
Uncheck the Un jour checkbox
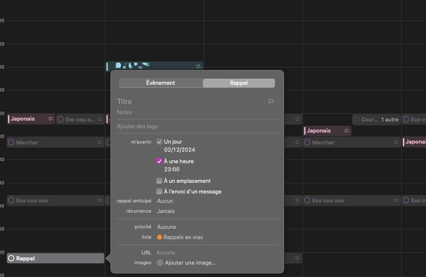click(159, 141)
